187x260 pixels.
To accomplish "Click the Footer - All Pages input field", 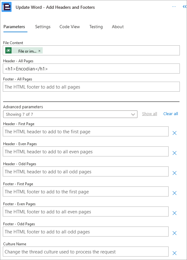I will [x=91, y=87].
